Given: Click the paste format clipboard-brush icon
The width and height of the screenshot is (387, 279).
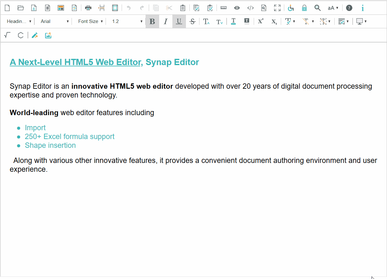Looking at the screenshot, I should (x=210, y=8).
